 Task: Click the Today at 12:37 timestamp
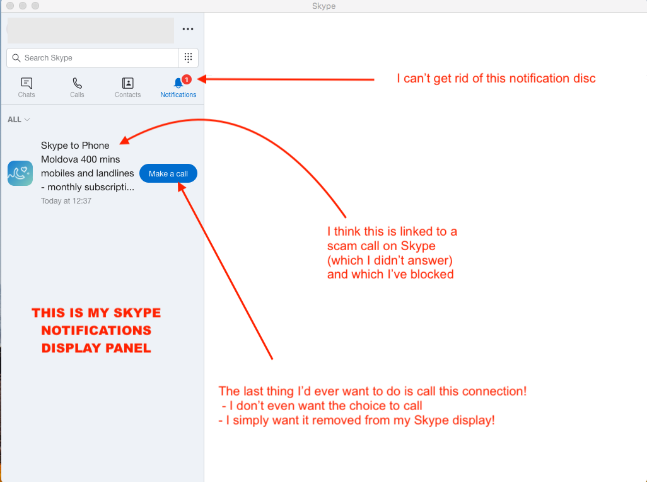(x=66, y=201)
